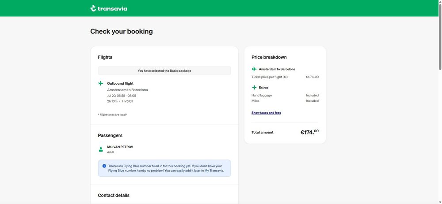442x204 pixels.
Task: Click 'You have selected the Basic package' banner
Action: tap(164, 71)
